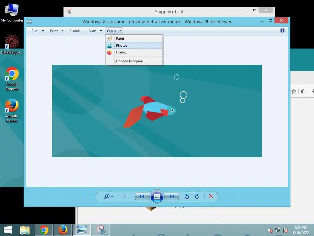Click the Firefox icon in Open menu
Viewport: 314px width, 236px height.
(109, 52)
